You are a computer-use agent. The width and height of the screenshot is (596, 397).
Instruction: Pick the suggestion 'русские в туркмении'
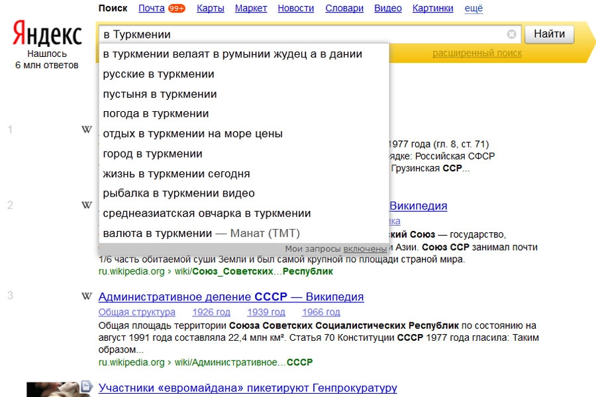click(x=158, y=74)
